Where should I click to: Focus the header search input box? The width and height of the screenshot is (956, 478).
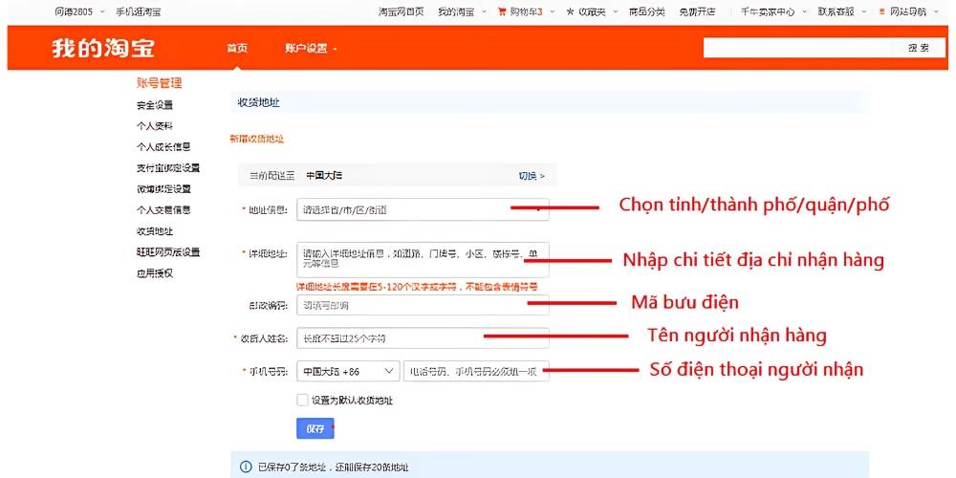797,48
